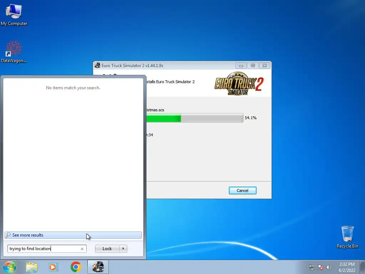Minimize the Euro Truck Simulator installer window
This screenshot has width=365, height=274.
coord(241,66)
